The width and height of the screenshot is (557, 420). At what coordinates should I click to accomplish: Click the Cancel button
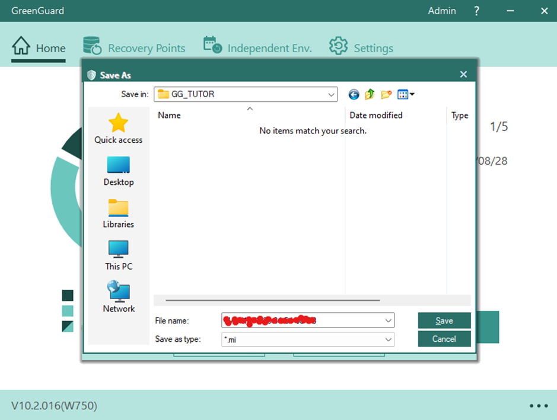(x=444, y=339)
